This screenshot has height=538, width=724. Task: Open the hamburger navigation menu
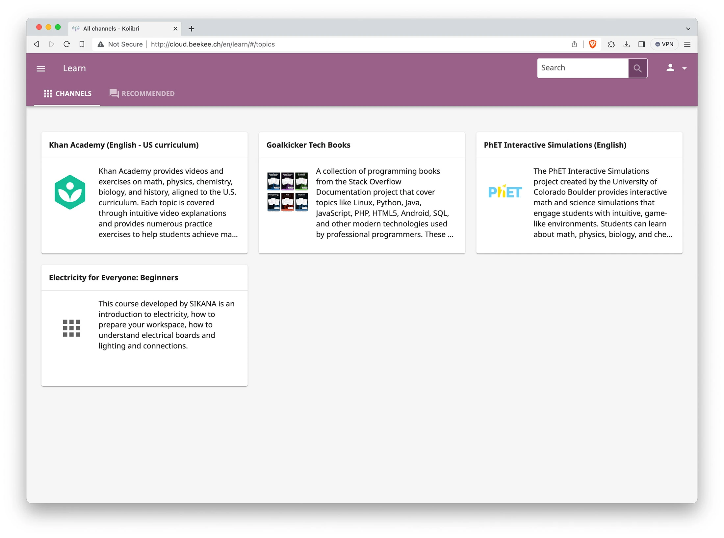(x=41, y=68)
